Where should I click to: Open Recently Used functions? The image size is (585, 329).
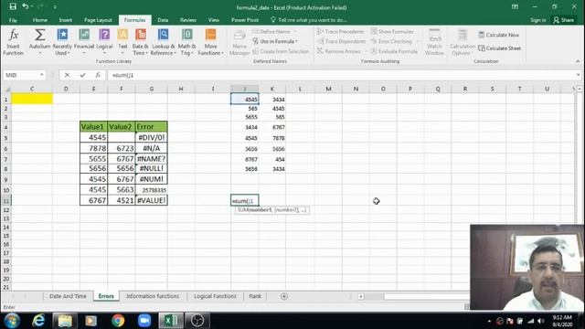(62, 42)
